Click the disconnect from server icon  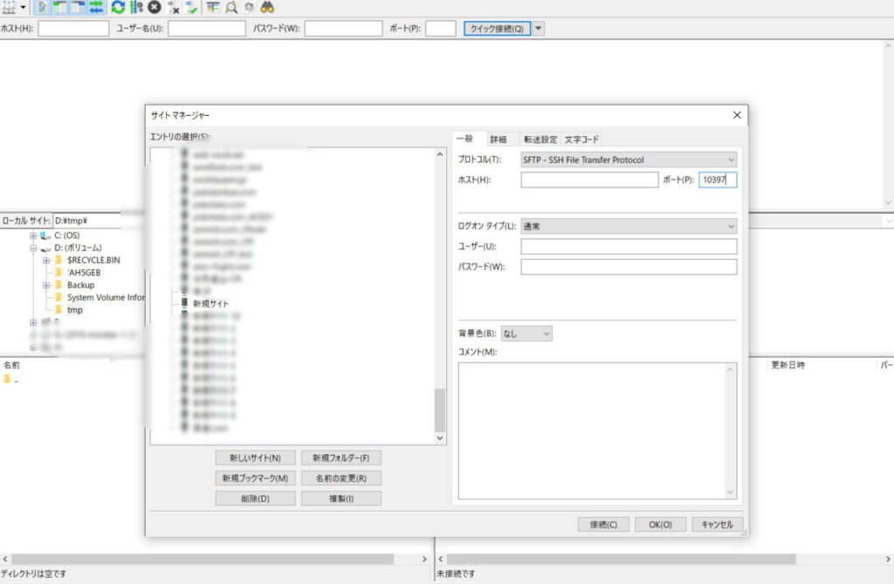tap(174, 8)
